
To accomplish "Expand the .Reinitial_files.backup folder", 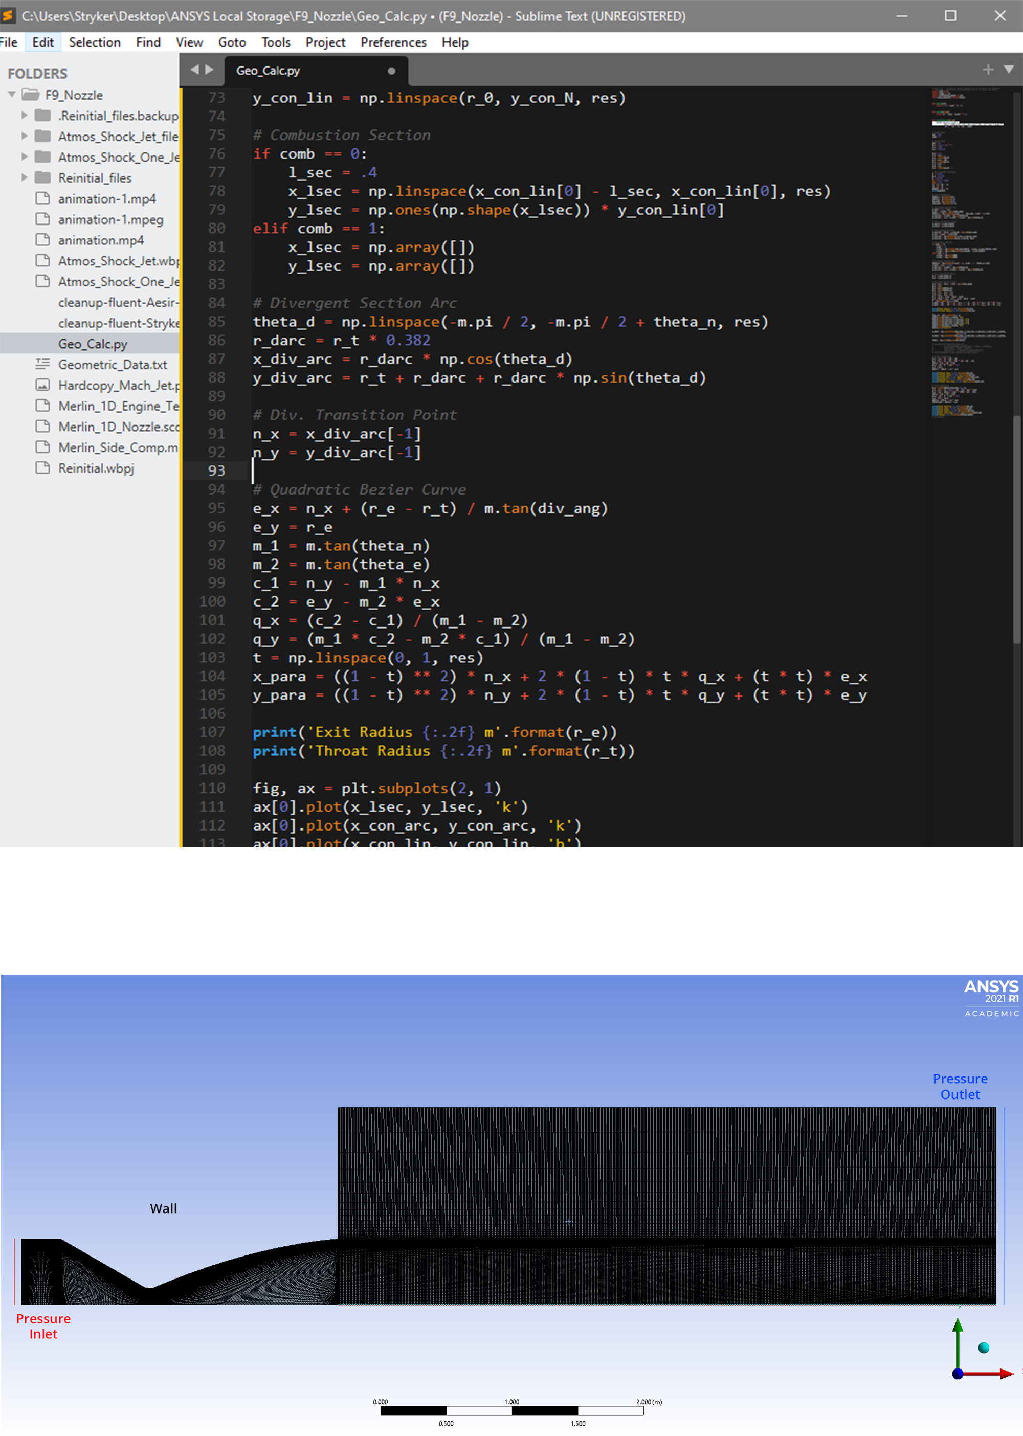I will [x=25, y=115].
